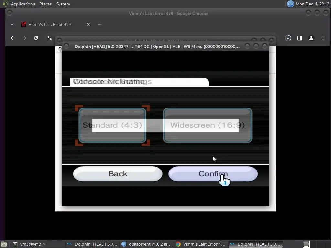Expand Chrome tab search dropdown
This screenshot has width=331, height=248.
12,25
